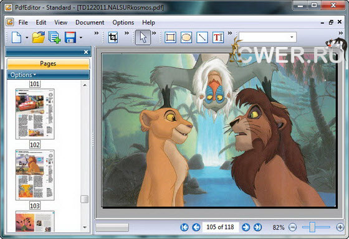Select the Text tool
The width and height of the screenshot is (349, 239).
[218, 37]
